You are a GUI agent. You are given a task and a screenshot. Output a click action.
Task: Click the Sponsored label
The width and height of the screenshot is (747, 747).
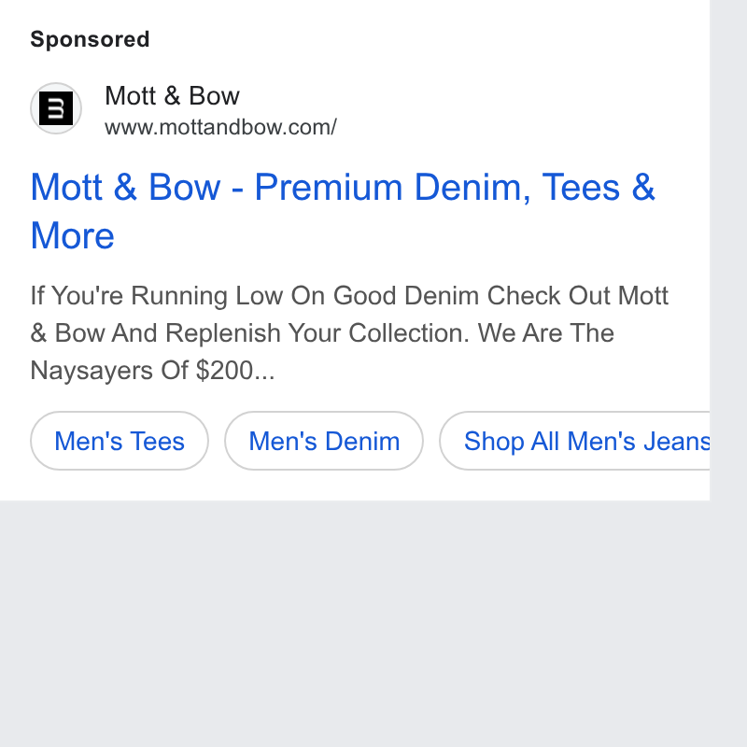click(90, 39)
